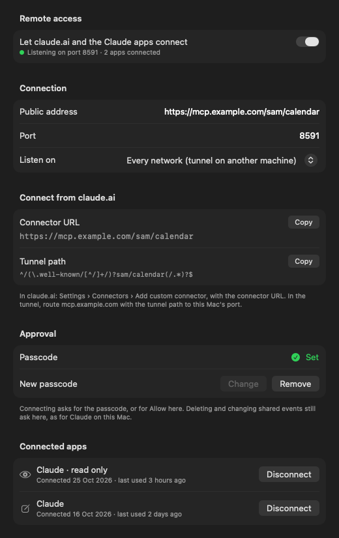Remove the passcode
Viewport: 339px width, 538px height.
click(x=295, y=384)
